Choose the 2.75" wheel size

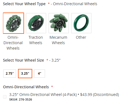[10, 74]
